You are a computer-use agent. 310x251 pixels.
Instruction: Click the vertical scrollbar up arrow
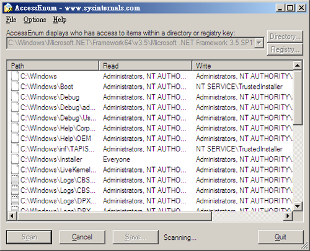[298, 66]
